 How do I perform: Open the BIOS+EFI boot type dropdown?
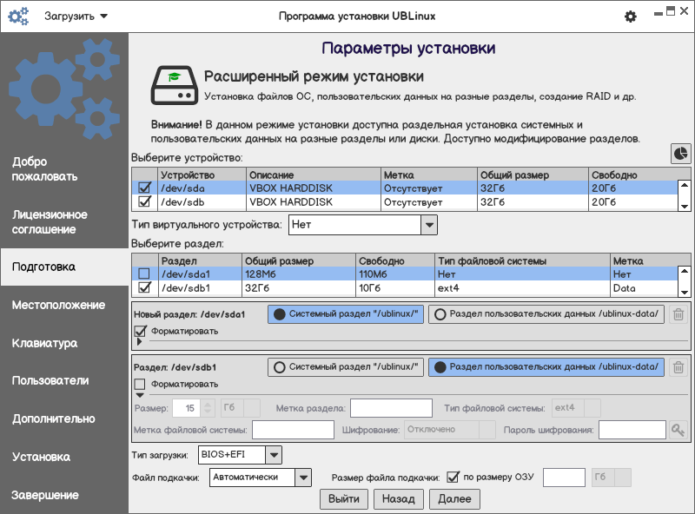tap(273, 454)
